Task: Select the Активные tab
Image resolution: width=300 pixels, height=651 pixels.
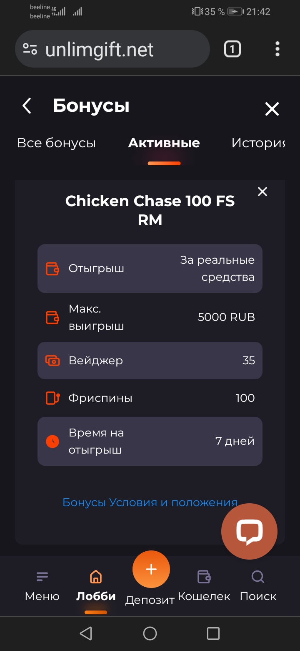Action: [x=164, y=143]
